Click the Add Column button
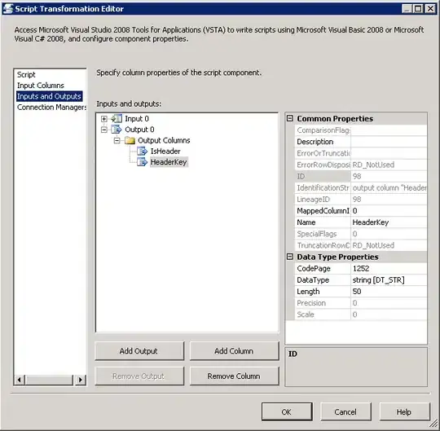Viewport: 440px width, 431px height. pyautogui.click(x=234, y=351)
